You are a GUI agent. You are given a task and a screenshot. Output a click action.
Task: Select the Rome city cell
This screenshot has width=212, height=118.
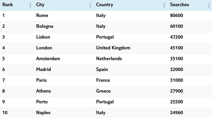(x=42, y=16)
